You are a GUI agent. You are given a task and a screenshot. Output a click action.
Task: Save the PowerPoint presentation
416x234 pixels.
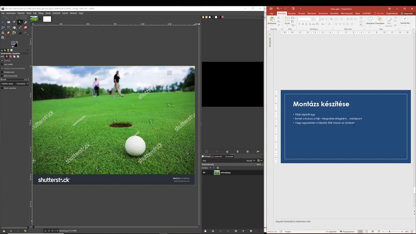[271, 9]
